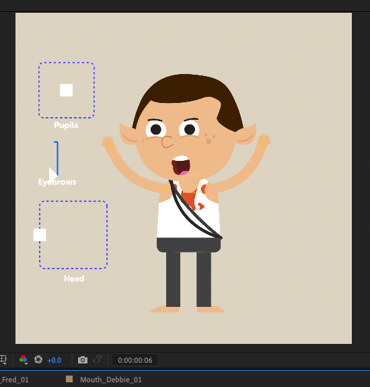Image resolution: width=370 pixels, height=387 pixels.
Task: Click the Eyebrows label
Action: [x=57, y=182]
